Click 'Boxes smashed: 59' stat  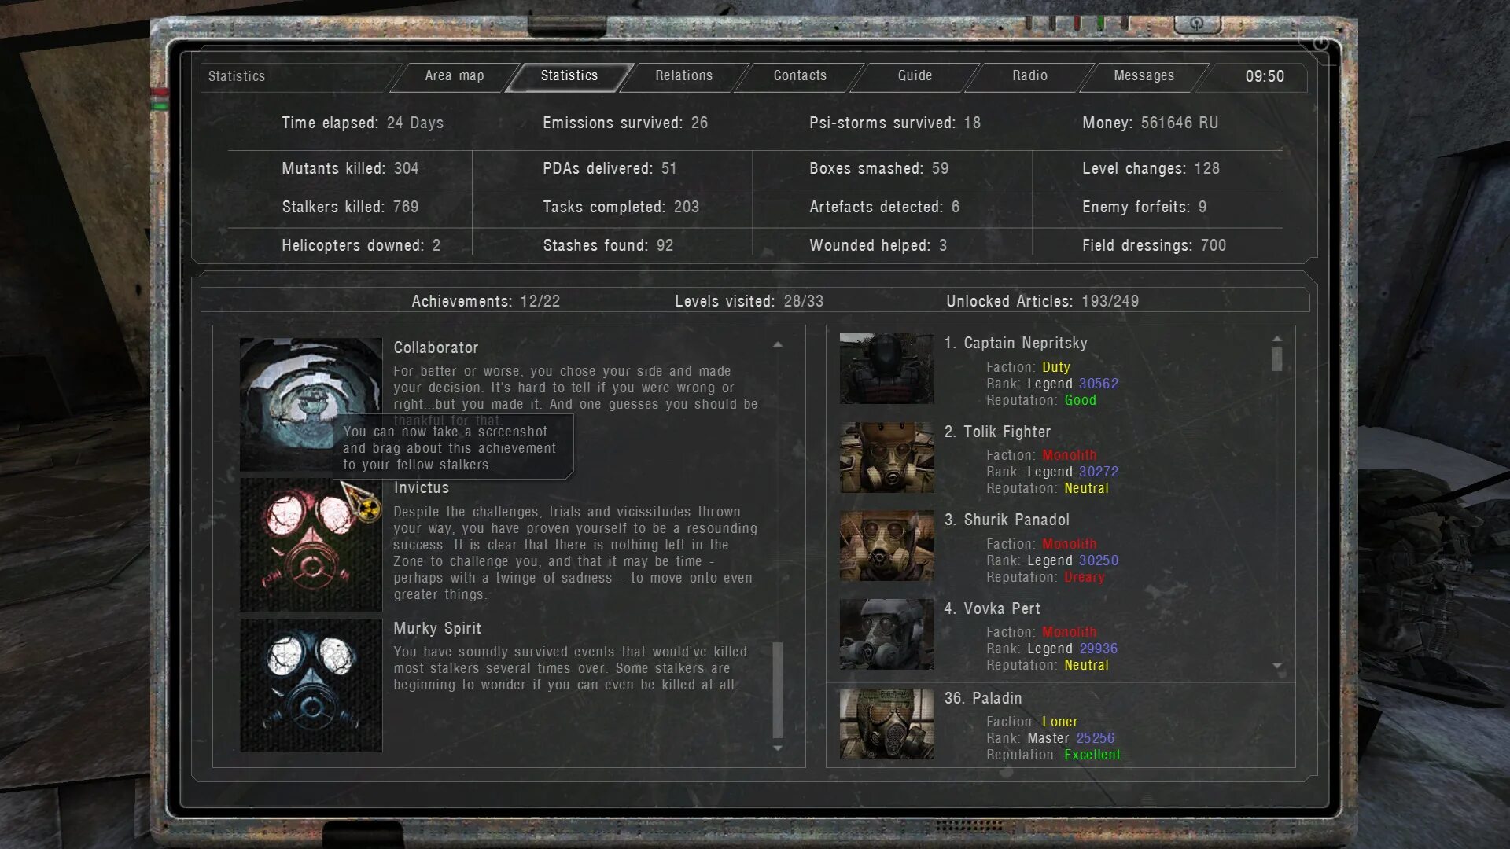tap(879, 168)
